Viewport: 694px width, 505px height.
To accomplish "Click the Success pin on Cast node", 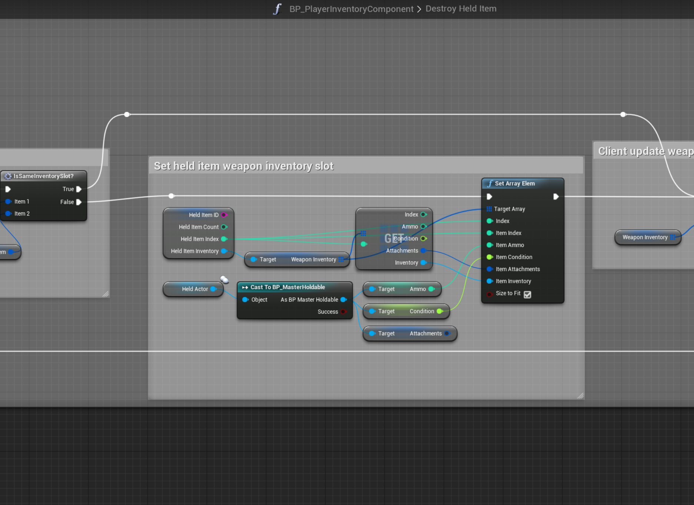I will click(x=343, y=312).
